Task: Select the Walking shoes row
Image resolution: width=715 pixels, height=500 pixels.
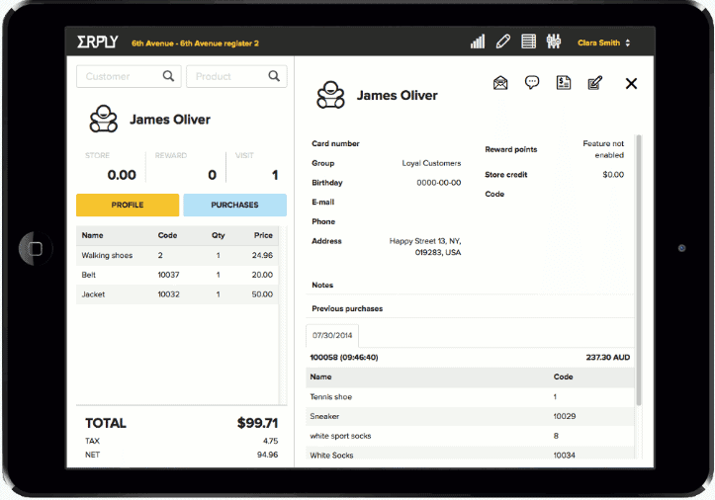Action: 177,255
